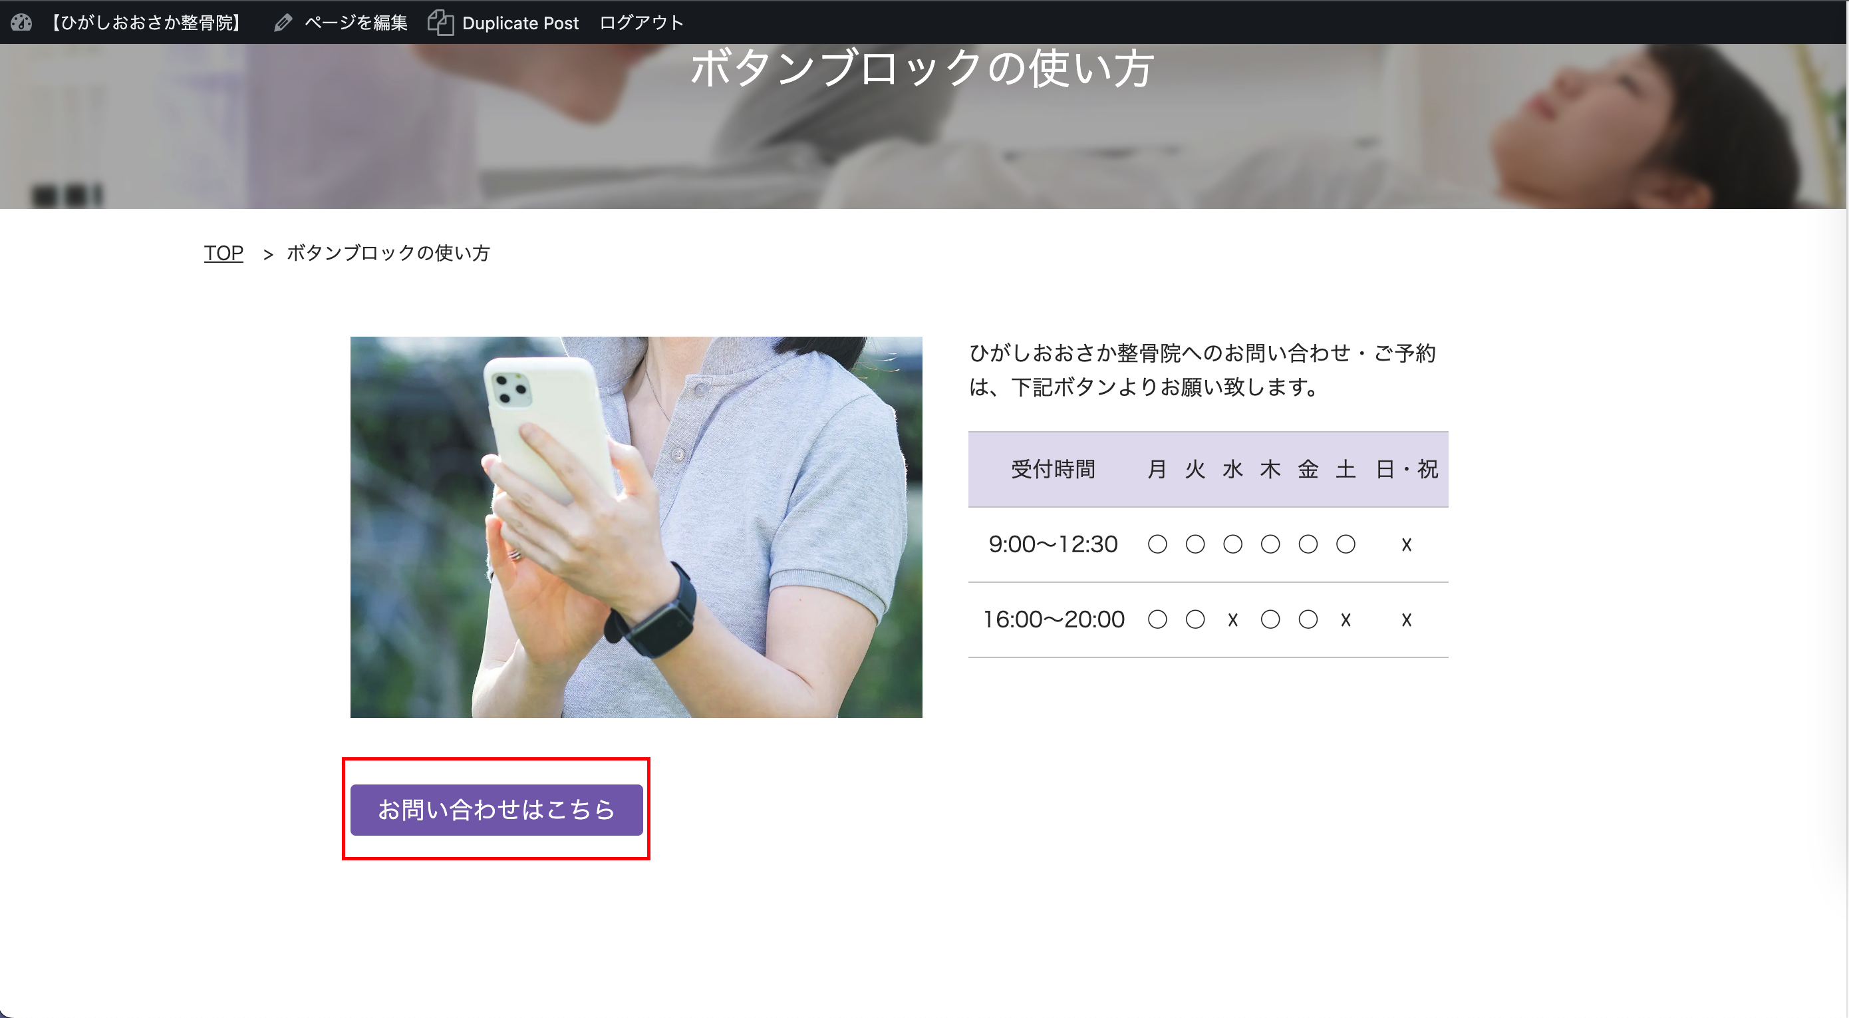
Task: Click the Saturday circle in the 9:00〜12:30 row
Action: (x=1345, y=544)
